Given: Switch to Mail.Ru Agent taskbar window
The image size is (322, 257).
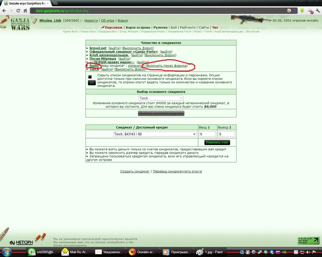Looking at the screenshot, I should pyautogui.click(x=75, y=252).
